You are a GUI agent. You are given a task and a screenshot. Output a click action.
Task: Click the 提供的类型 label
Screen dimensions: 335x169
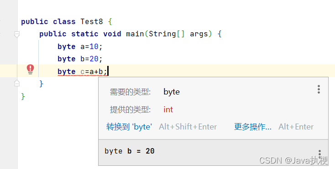pos(130,109)
